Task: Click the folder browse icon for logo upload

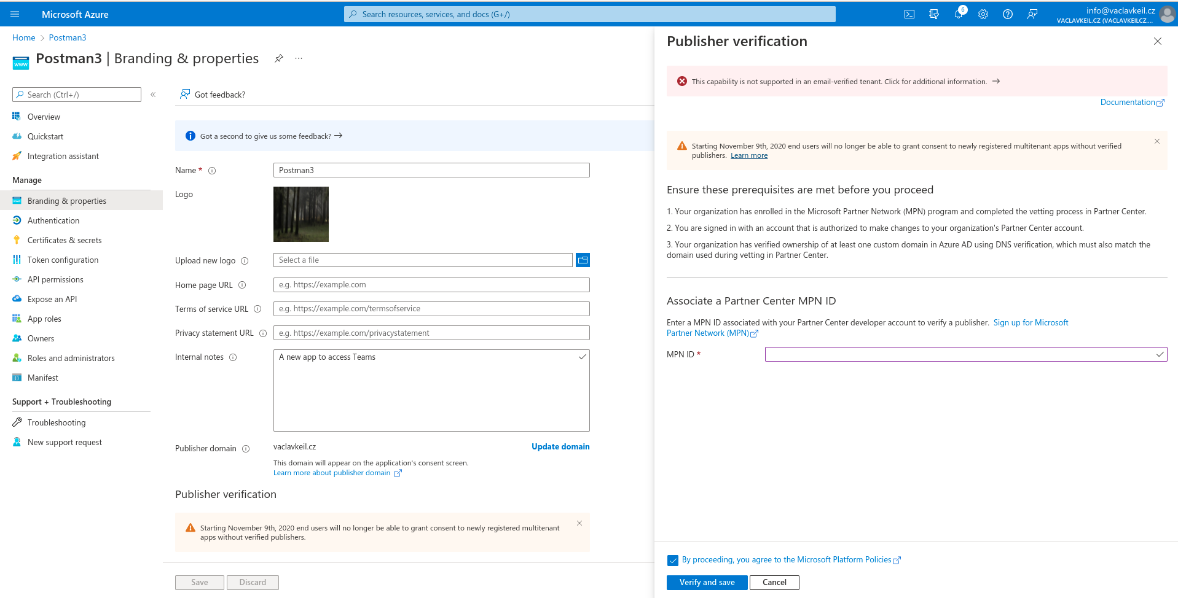Action: (x=583, y=260)
